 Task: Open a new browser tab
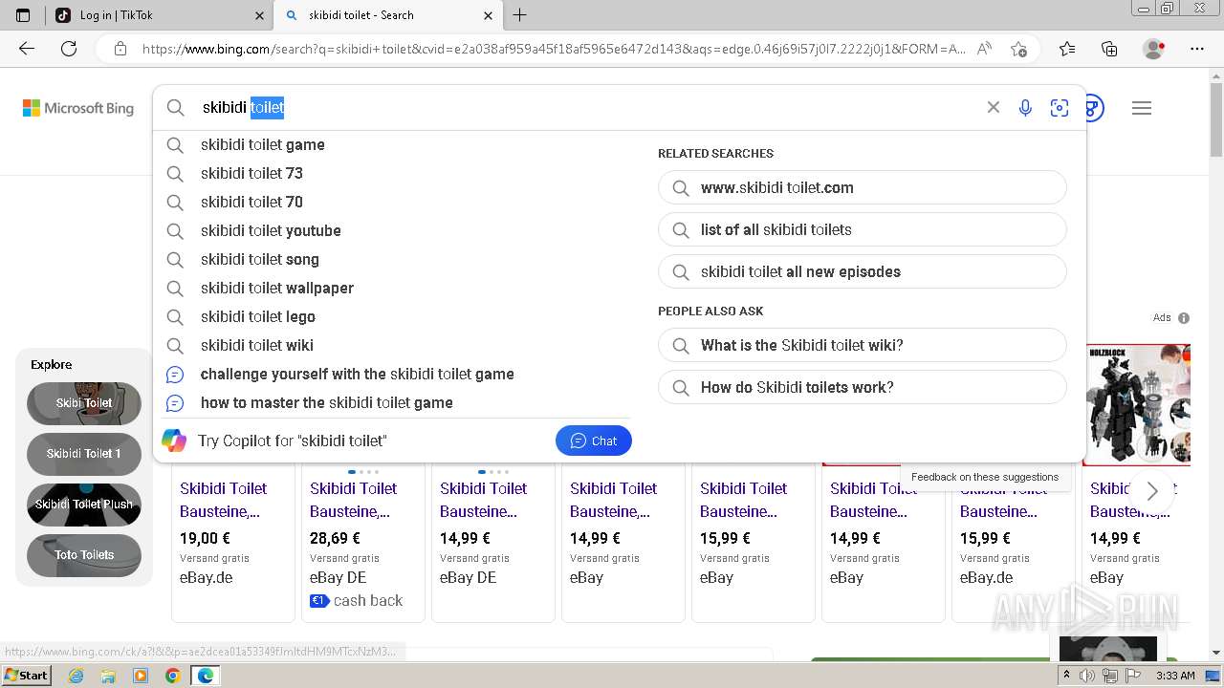(x=519, y=15)
